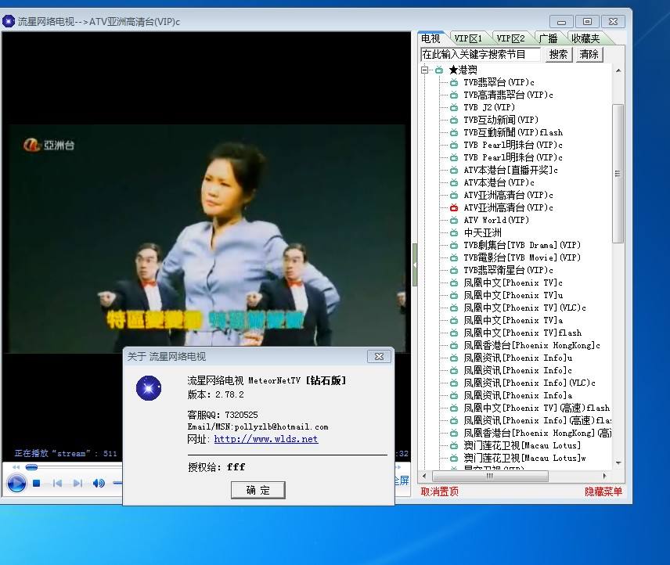The image size is (670, 565).
Task: Select channel 凤凰香港台[Phoenix HongKong]c
Action: coord(531,345)
